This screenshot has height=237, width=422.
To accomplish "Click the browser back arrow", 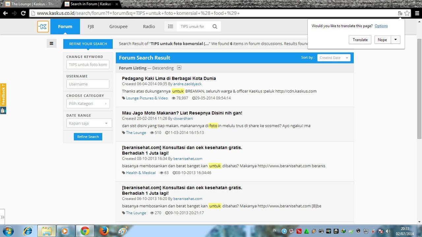I will (x=5, y=13).
